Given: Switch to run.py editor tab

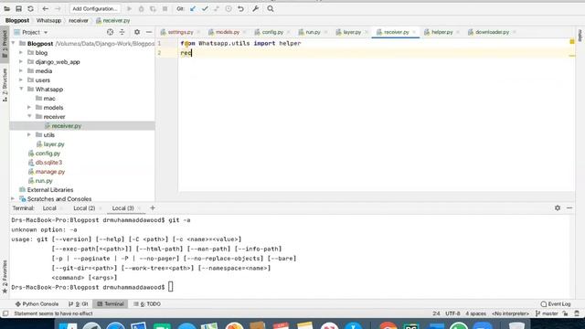Looking at the screenshot, I should [313, 32].
